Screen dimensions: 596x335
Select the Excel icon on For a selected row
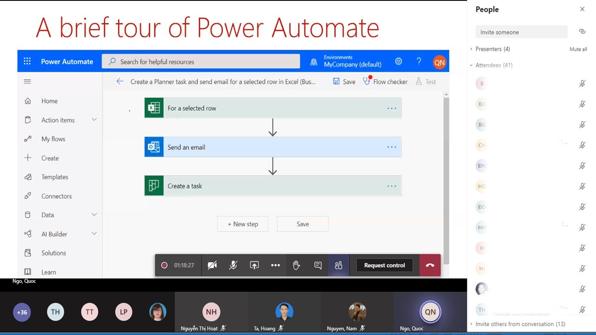tap(154, 108)
